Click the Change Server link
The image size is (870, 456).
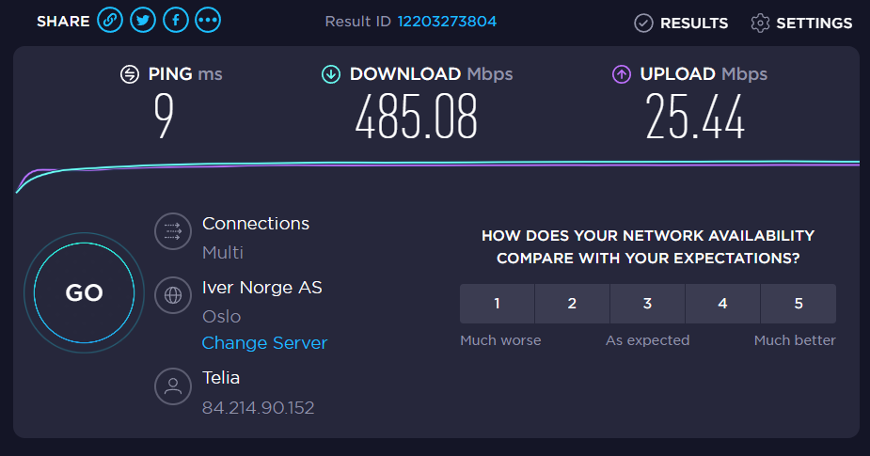[x=264, y=343]
